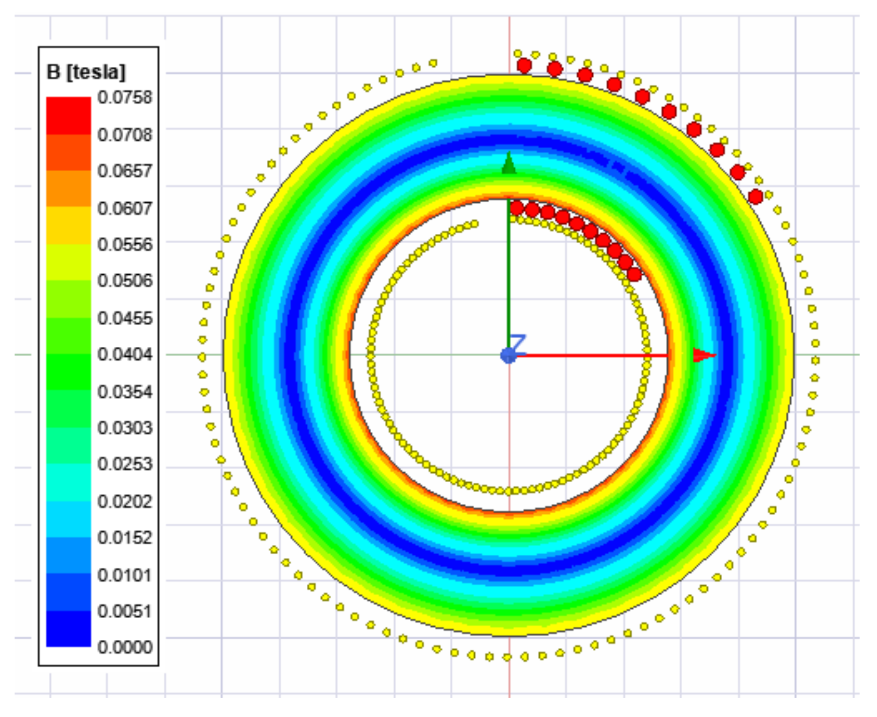Click first inner red conductor beside Y-axis

pos(517,207)
